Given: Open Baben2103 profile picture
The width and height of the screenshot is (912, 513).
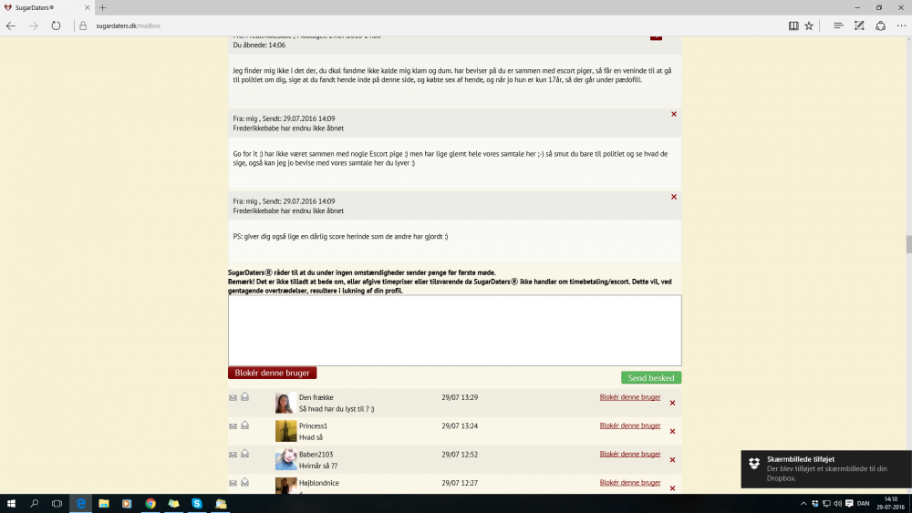Looking at the screenshot, I should tap(285, 459).
